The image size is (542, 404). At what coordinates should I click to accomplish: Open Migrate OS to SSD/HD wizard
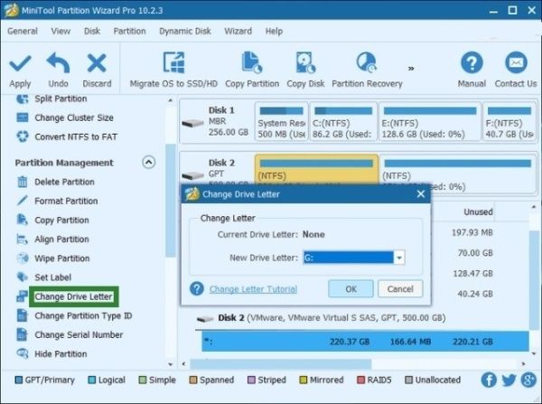tap(173, 63)
